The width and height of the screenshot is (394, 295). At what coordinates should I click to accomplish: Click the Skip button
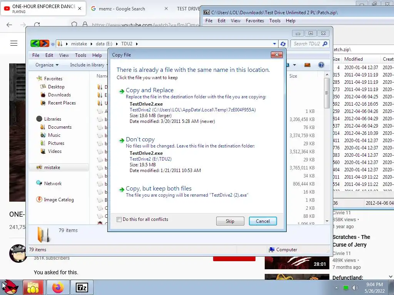pyautogui.click(x=230, y=221)
